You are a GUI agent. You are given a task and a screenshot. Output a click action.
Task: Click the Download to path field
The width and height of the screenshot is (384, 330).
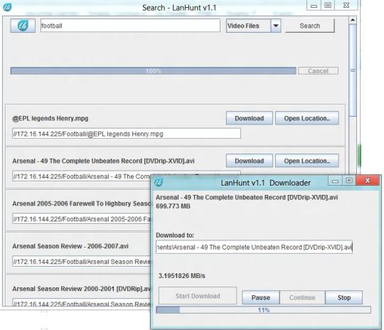[x=254, y=247]
